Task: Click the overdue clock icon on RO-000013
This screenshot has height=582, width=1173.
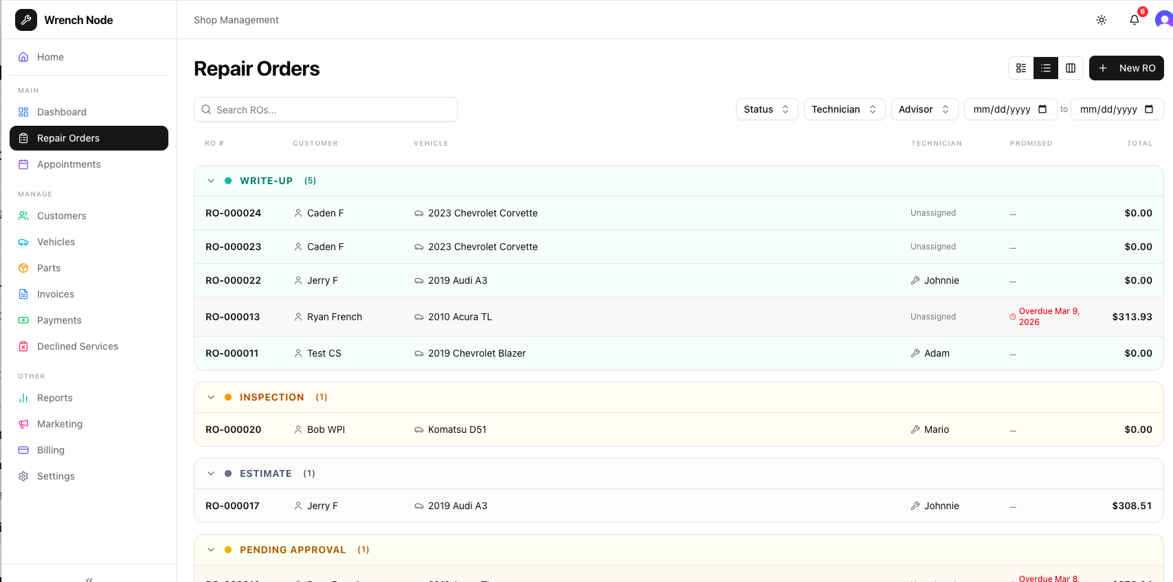Action: [1012, 317]
